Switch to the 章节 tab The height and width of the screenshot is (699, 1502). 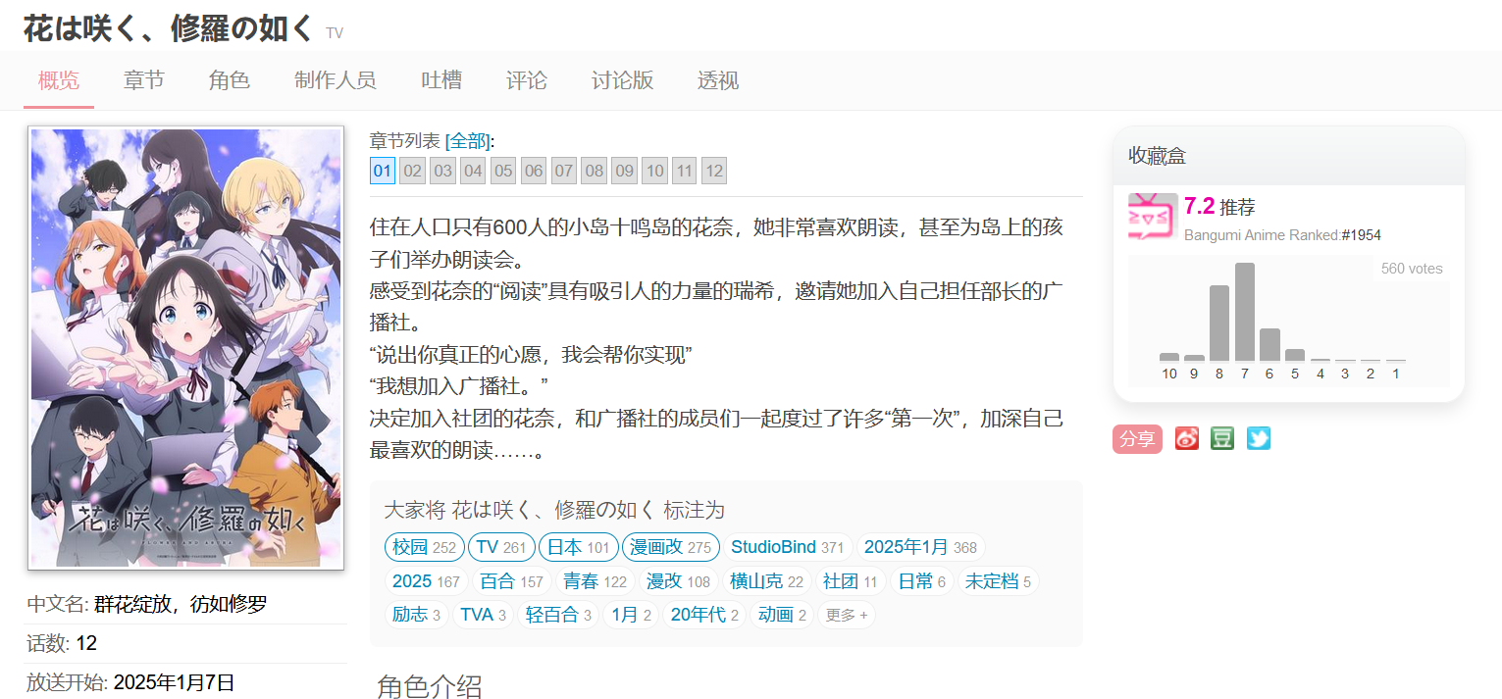click(144, 80)
